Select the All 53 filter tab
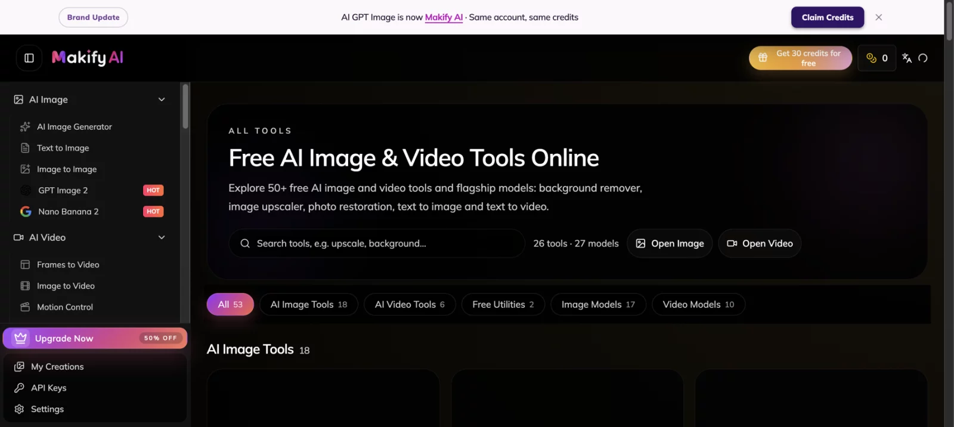This screenshot has height=427, width=954. [x=230, y=304]
